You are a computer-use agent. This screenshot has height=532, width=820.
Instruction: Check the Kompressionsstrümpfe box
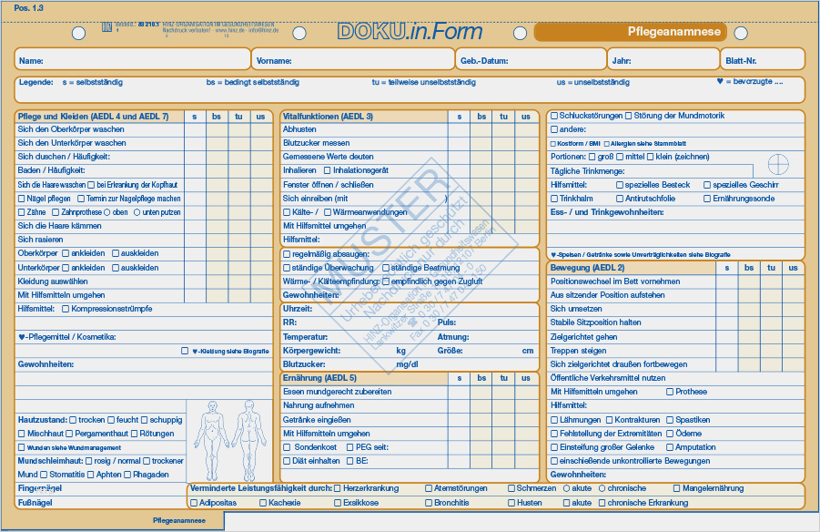(65, 309)
